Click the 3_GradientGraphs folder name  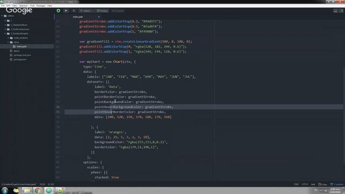coord(19,33)
